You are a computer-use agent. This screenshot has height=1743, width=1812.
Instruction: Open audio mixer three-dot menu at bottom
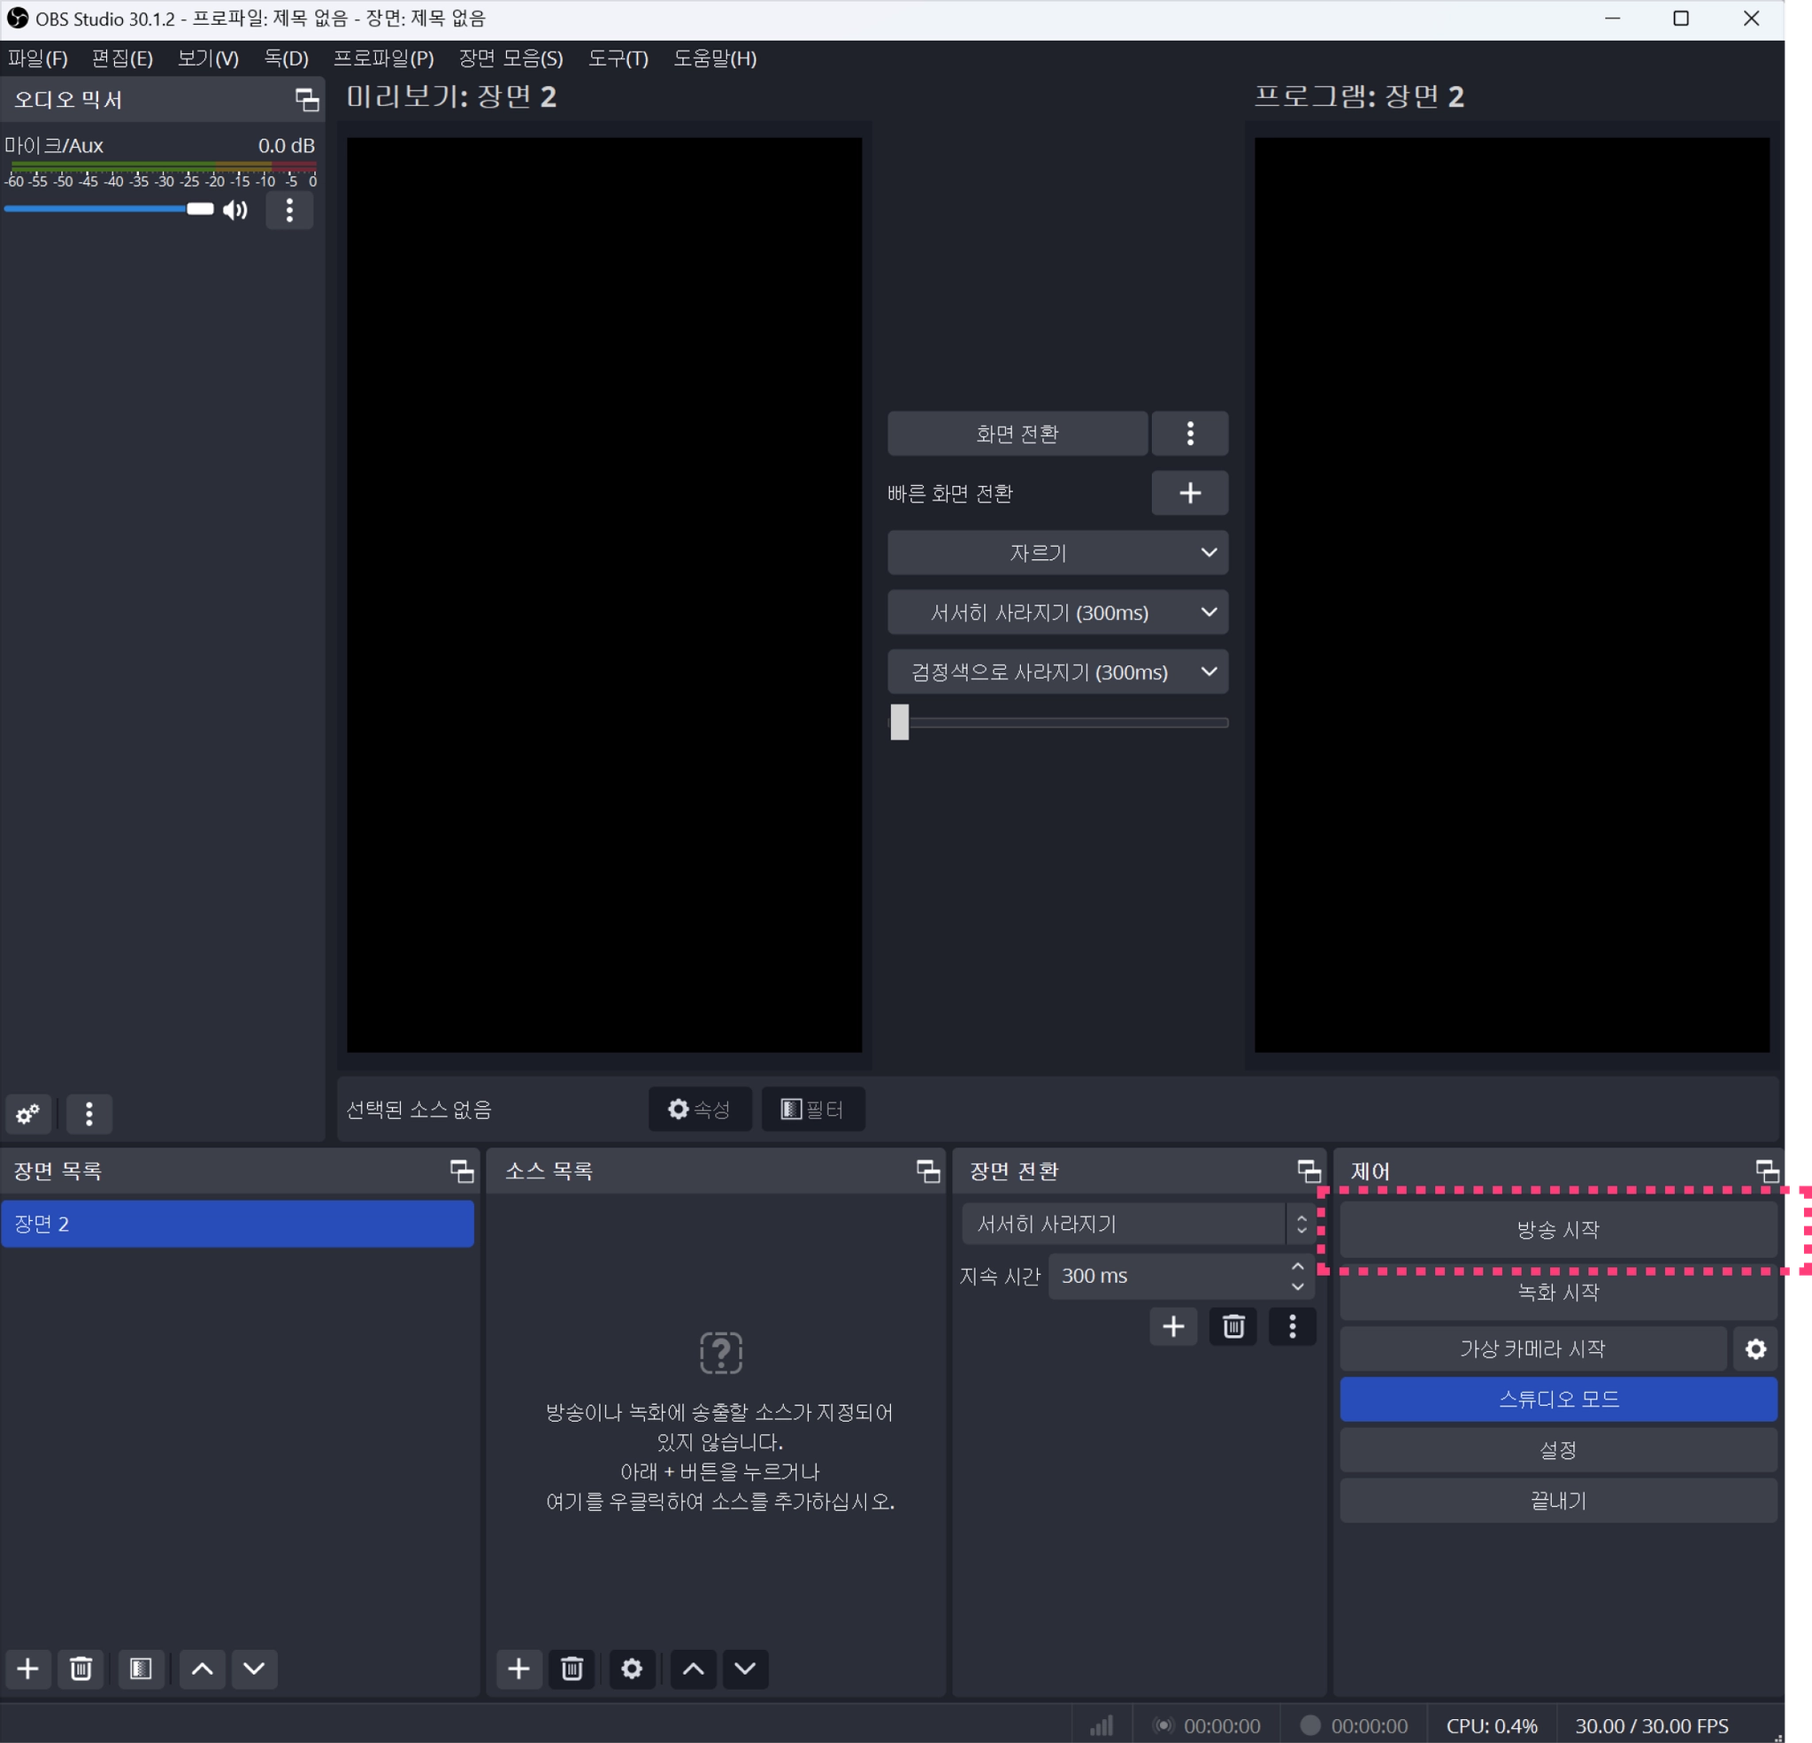pyautogui.click(x=88, y=1113)
